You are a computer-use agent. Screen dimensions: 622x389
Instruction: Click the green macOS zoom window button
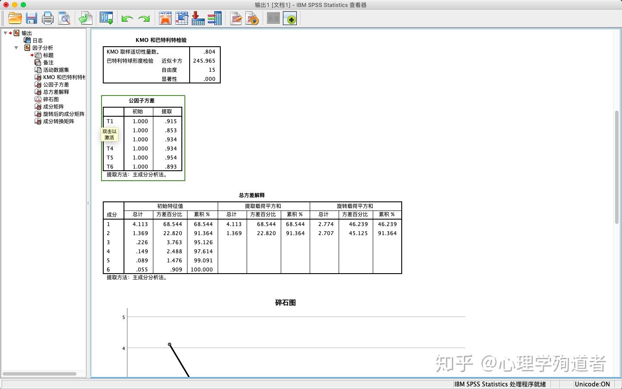(23, 4)
